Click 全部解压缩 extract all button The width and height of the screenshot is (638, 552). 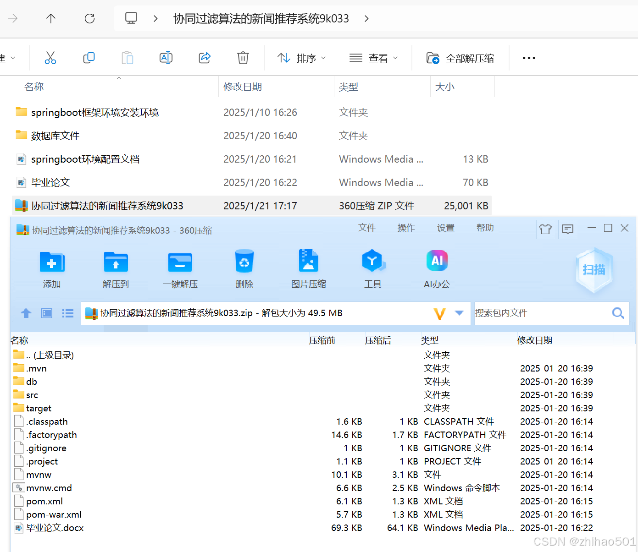pos(460,58)
